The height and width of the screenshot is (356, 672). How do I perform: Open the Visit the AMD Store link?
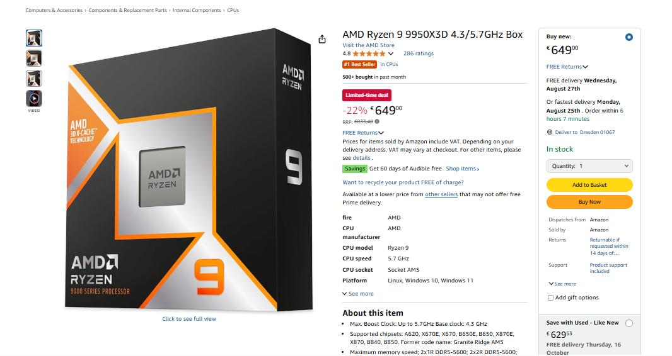368,45
